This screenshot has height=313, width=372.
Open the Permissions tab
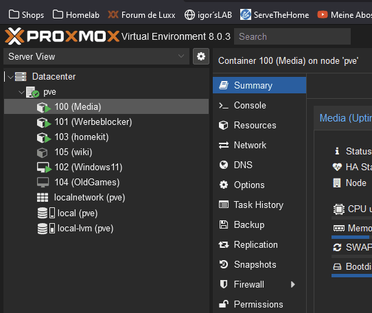click(259, 304)
